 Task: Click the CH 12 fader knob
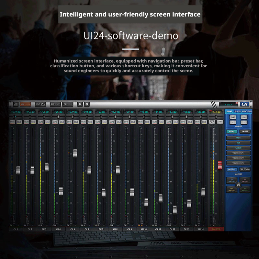tap(175, 209)
